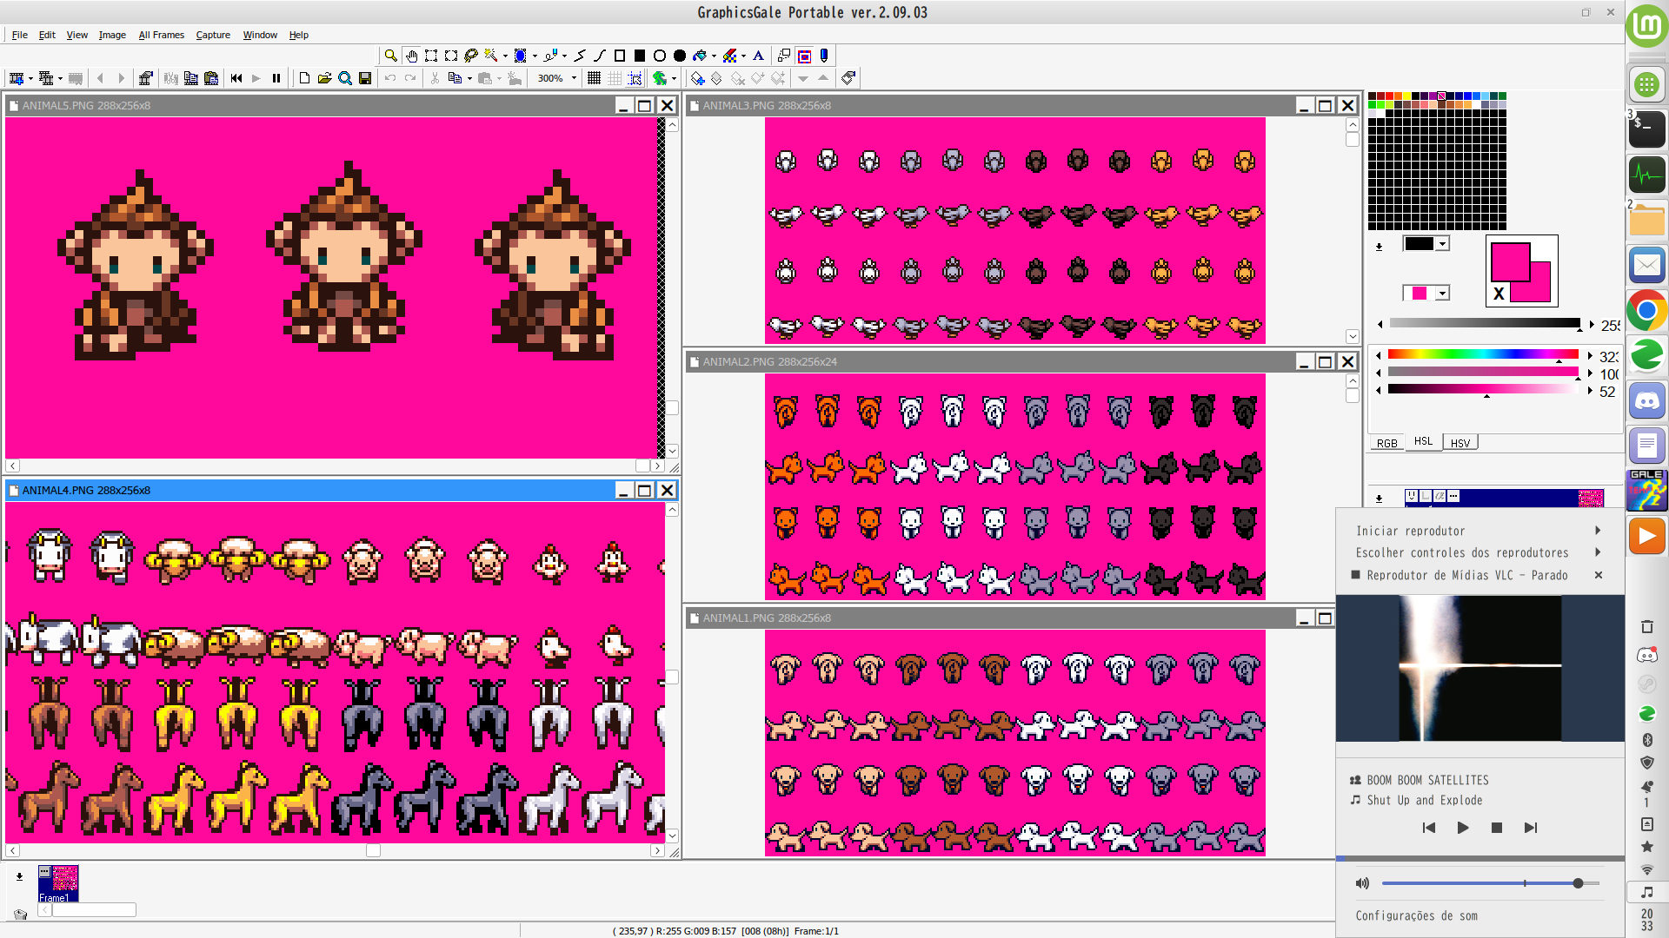Adjust the hue rainbow slider
This screenshot has height=938, width=1669.
tap(1483, 354)
